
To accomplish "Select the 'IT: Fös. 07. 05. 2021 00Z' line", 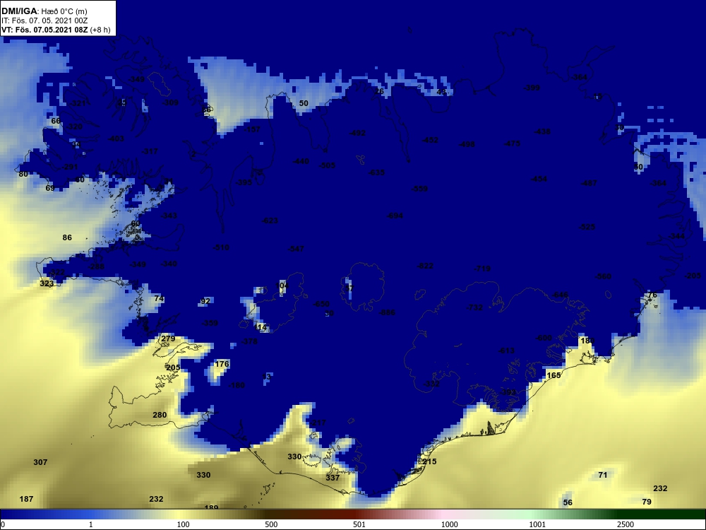I will pos(44,20).
